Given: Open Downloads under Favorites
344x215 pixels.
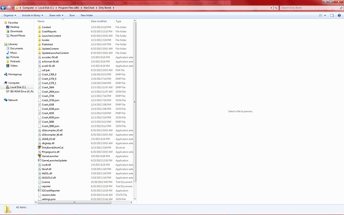Looking at the screenshot, I should [x=17, y=31].
